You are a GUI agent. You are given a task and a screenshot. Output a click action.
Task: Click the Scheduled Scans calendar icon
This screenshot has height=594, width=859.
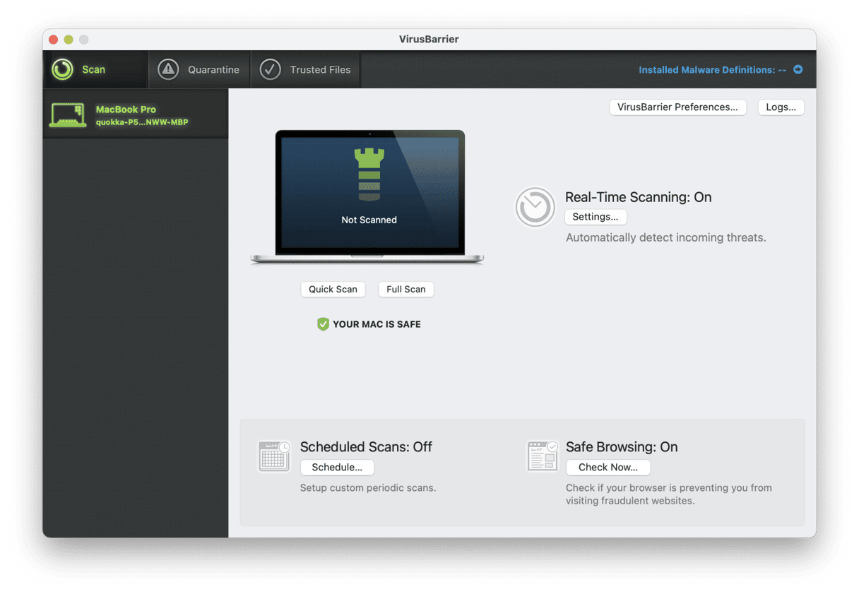point(274,456)
